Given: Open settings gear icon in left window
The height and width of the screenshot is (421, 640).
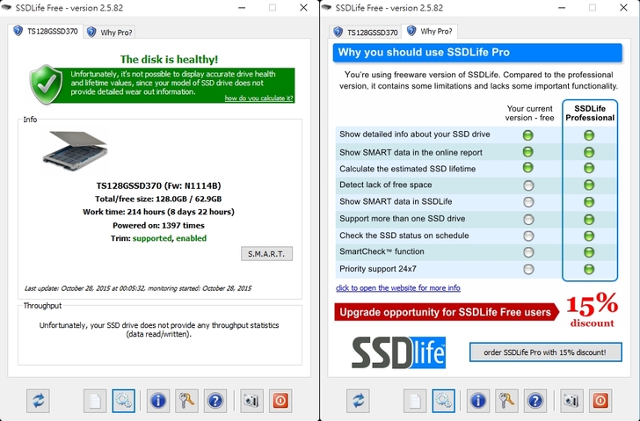Looking at the screenshot, I should 123,401.
